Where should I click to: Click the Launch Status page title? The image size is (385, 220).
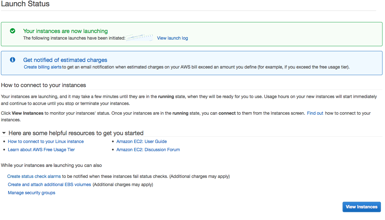point(25,4)
